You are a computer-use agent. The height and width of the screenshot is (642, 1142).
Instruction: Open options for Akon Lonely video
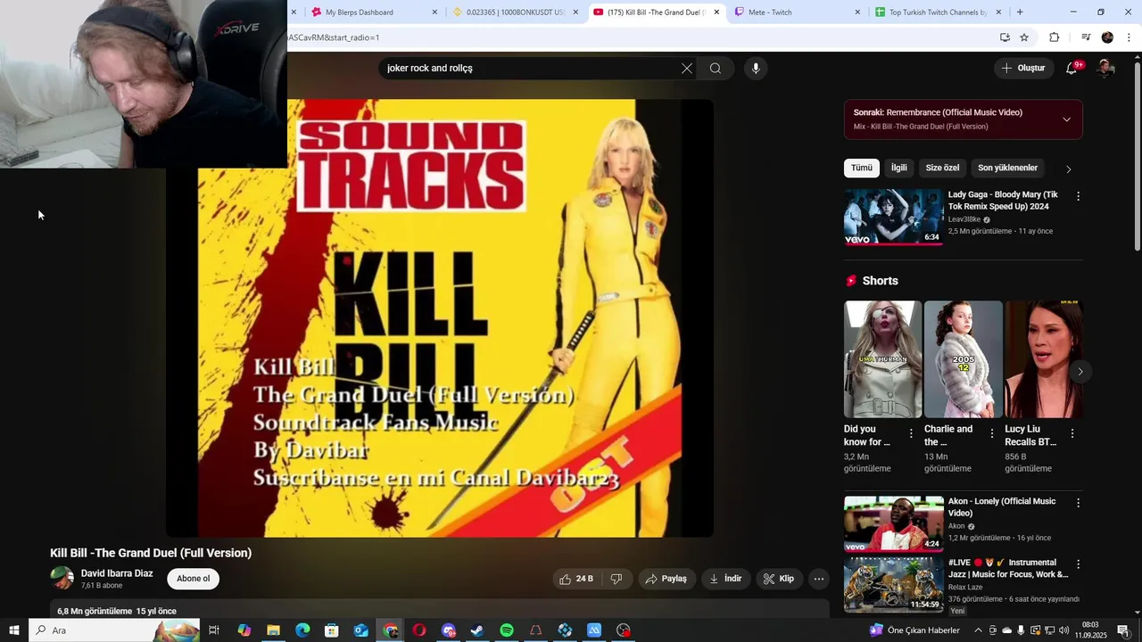(x=1078, y=503)
